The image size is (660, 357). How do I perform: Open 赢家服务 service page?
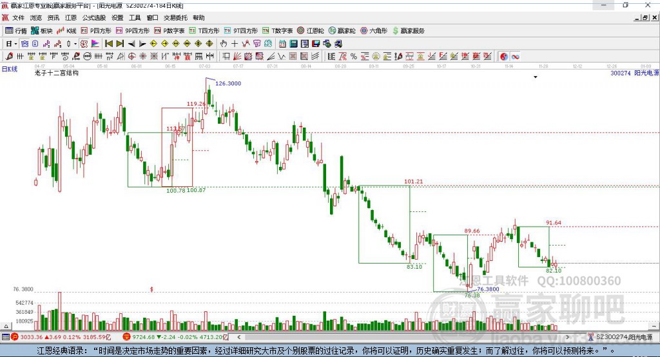pos(408,31)
